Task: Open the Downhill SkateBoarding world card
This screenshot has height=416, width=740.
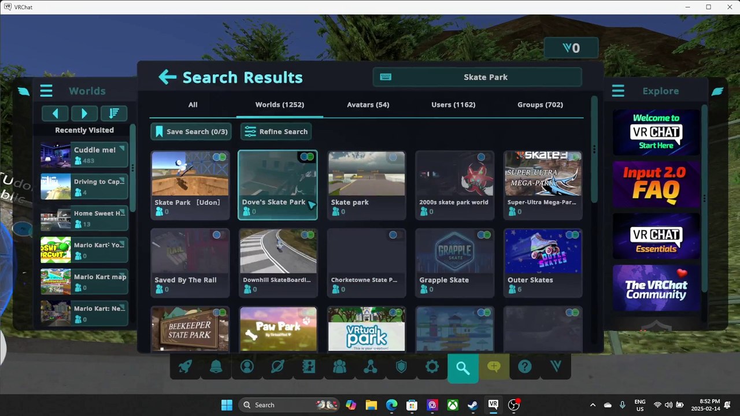Action: 278,263
